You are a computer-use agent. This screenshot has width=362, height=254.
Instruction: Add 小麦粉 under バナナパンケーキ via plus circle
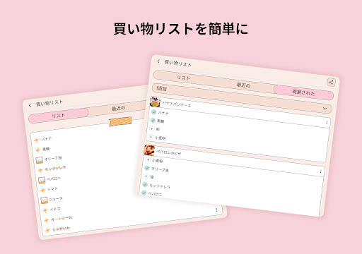pyautogui.click(x=151, y=137)
